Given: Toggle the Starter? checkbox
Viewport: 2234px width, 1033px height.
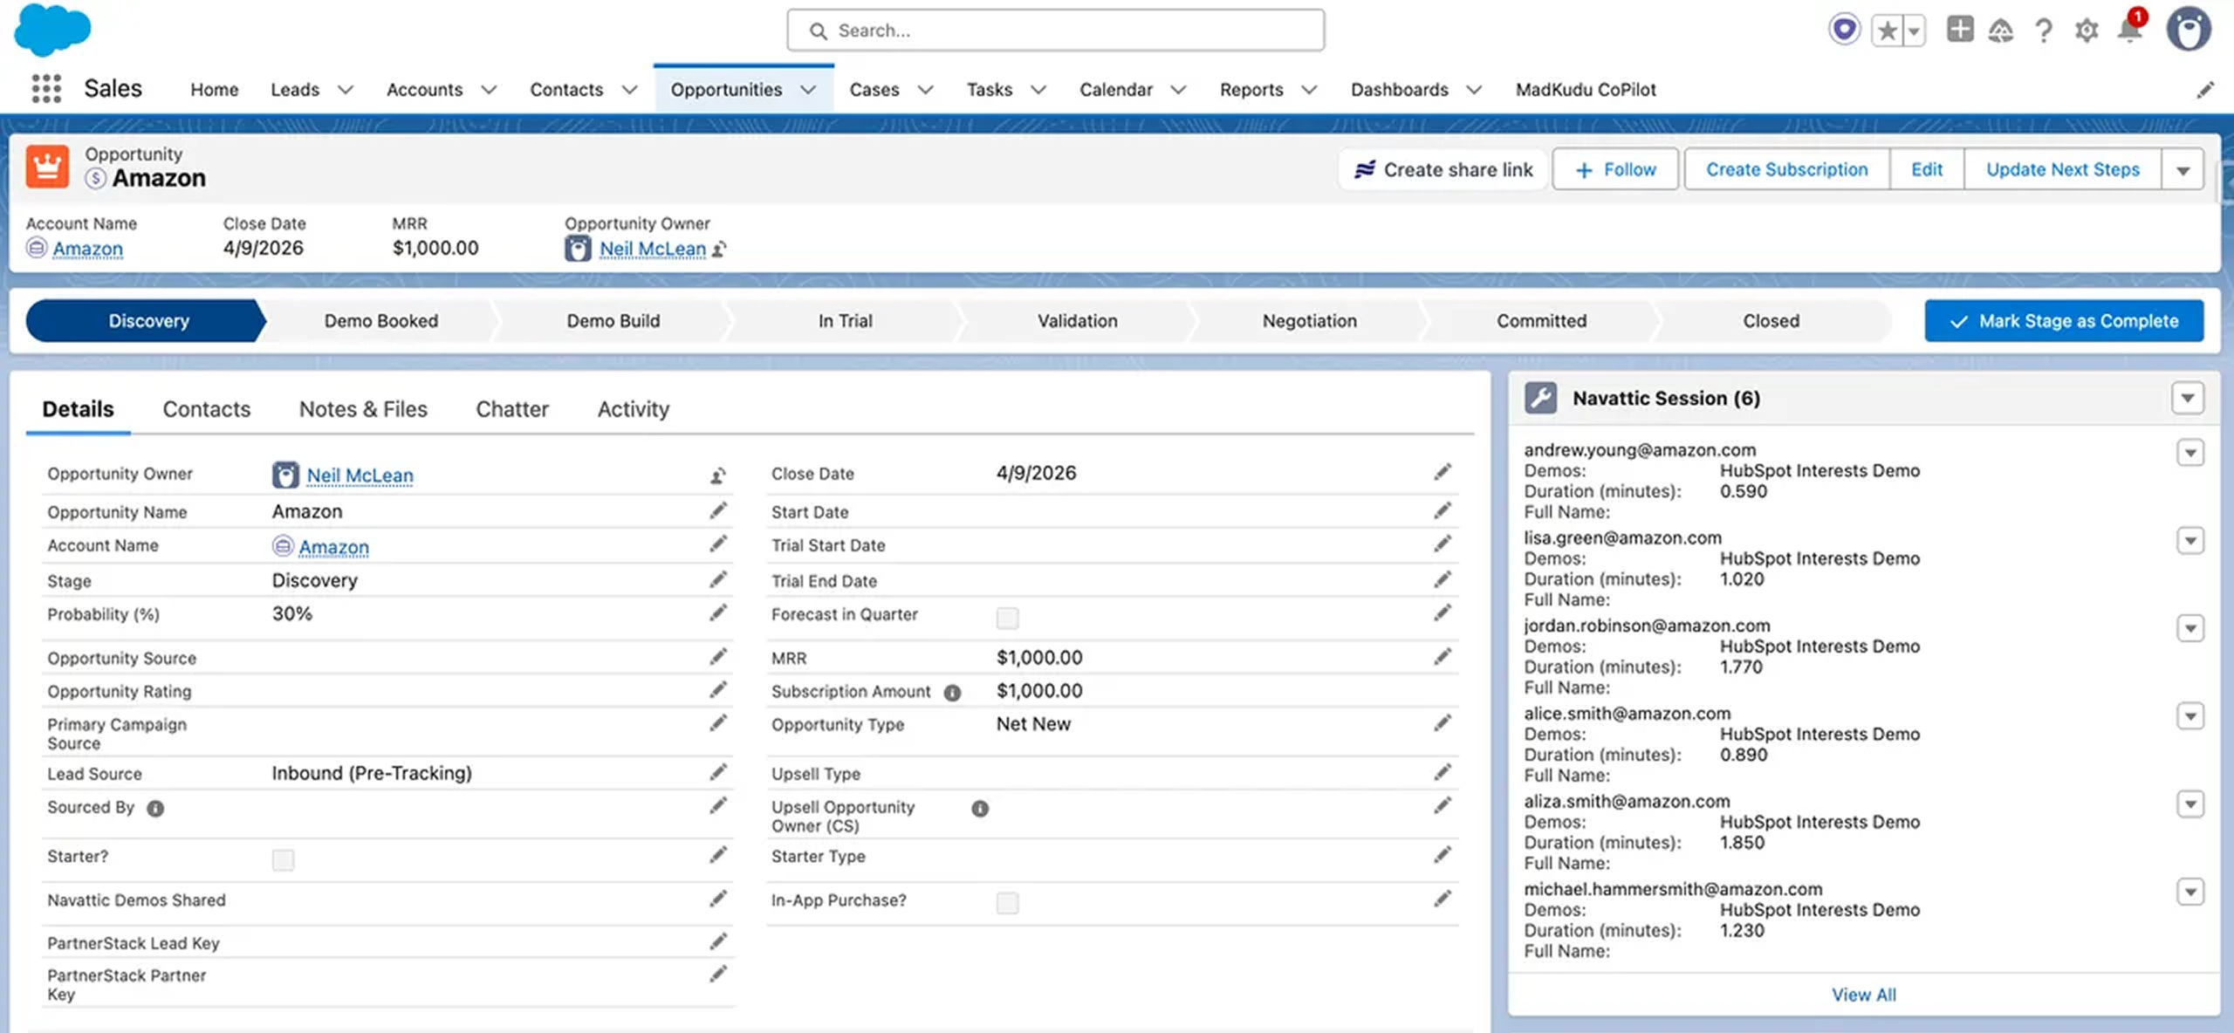Looking at the screenshot, I should 283,860.
